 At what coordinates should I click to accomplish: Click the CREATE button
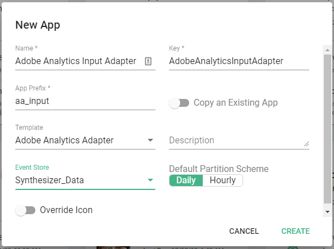295,231
